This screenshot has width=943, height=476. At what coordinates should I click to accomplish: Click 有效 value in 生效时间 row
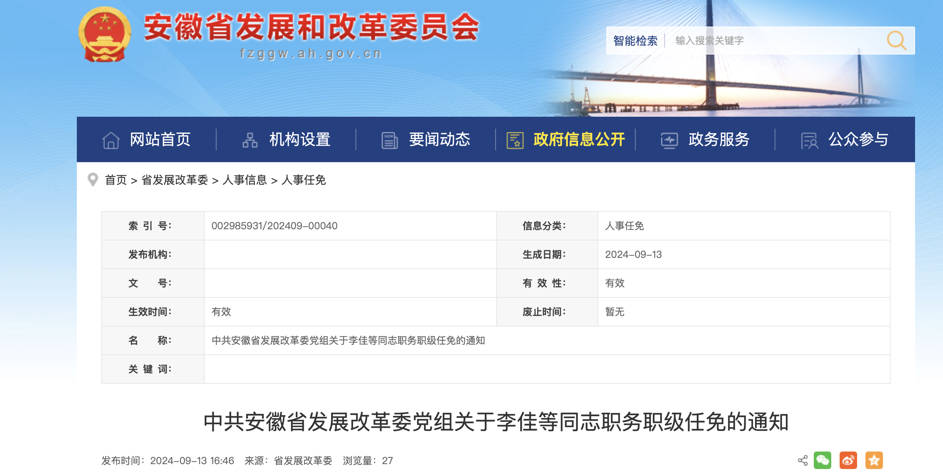click(x=221, y=311)
